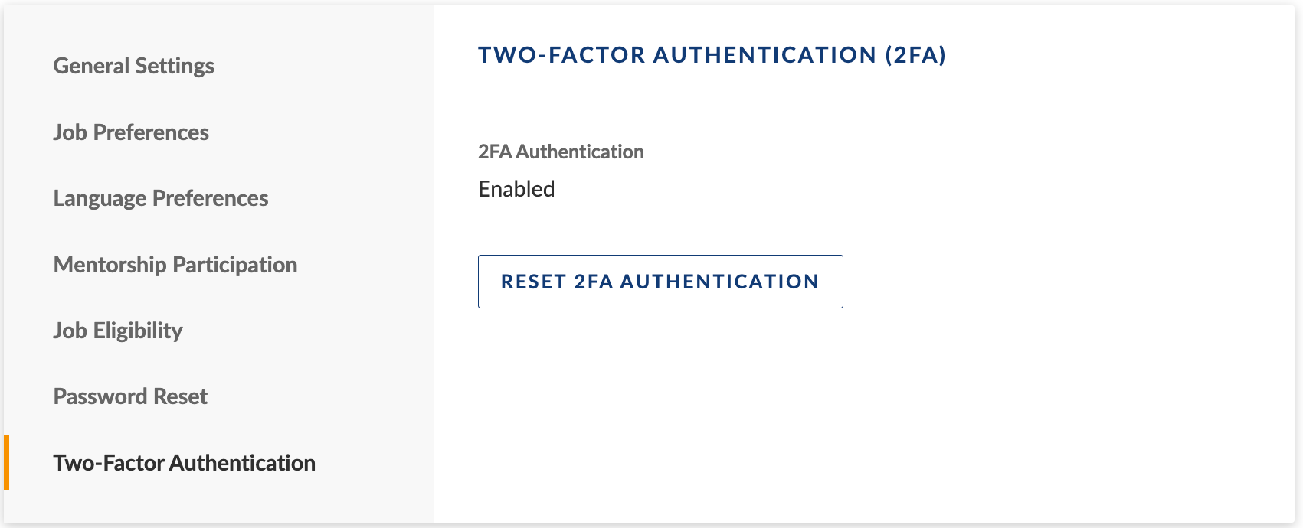
Task: Click the orange active-item indicator bar
Action: (6, 462)
